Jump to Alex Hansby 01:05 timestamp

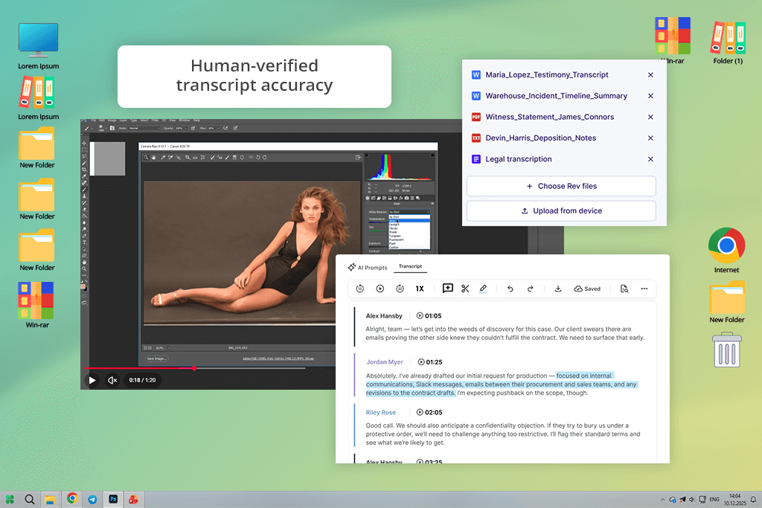[429, 315]
